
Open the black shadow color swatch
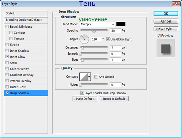(121, 24)
